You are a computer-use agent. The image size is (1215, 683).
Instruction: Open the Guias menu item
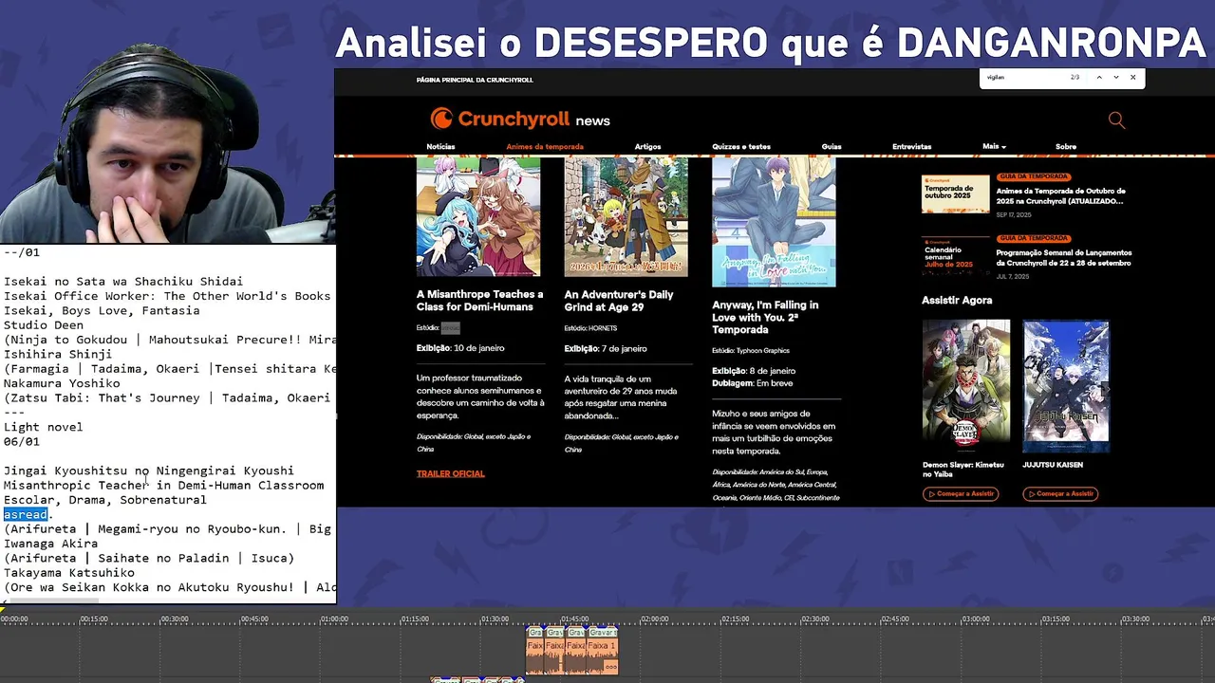(832, 147)
